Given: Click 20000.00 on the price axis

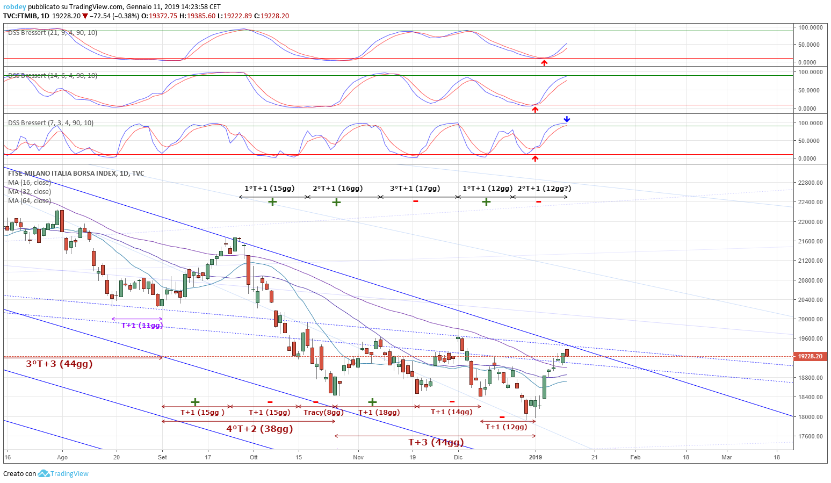Looking at the screenshot, I should tap(811, 319).
